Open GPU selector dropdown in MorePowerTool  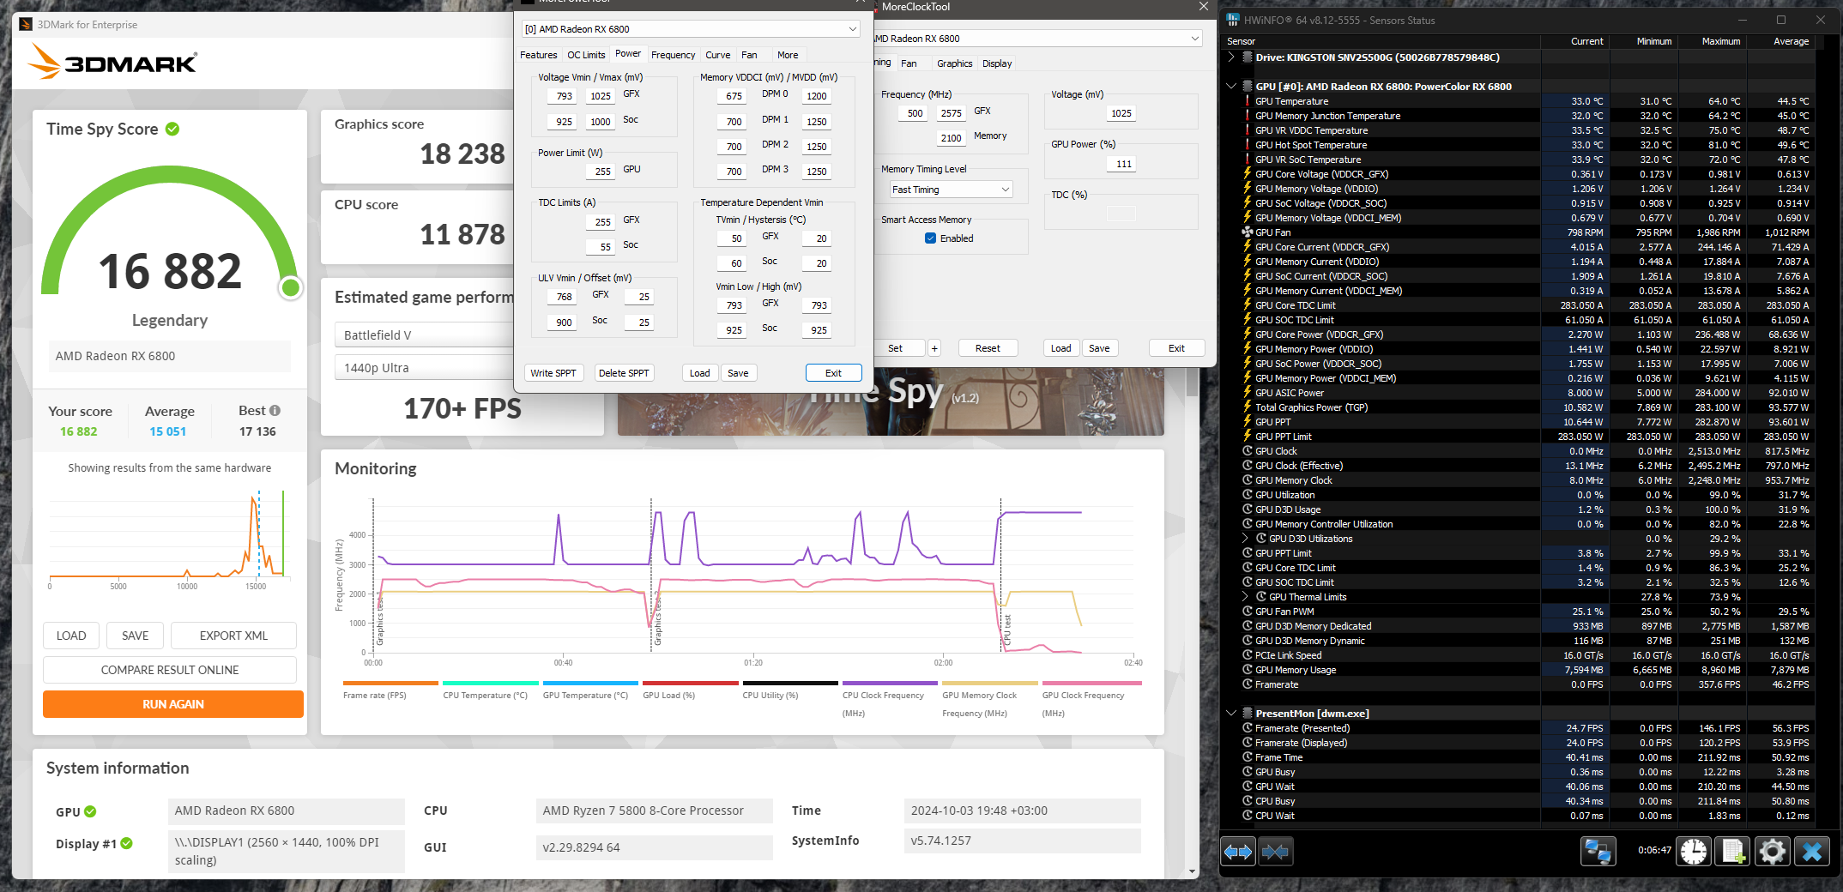691,29
